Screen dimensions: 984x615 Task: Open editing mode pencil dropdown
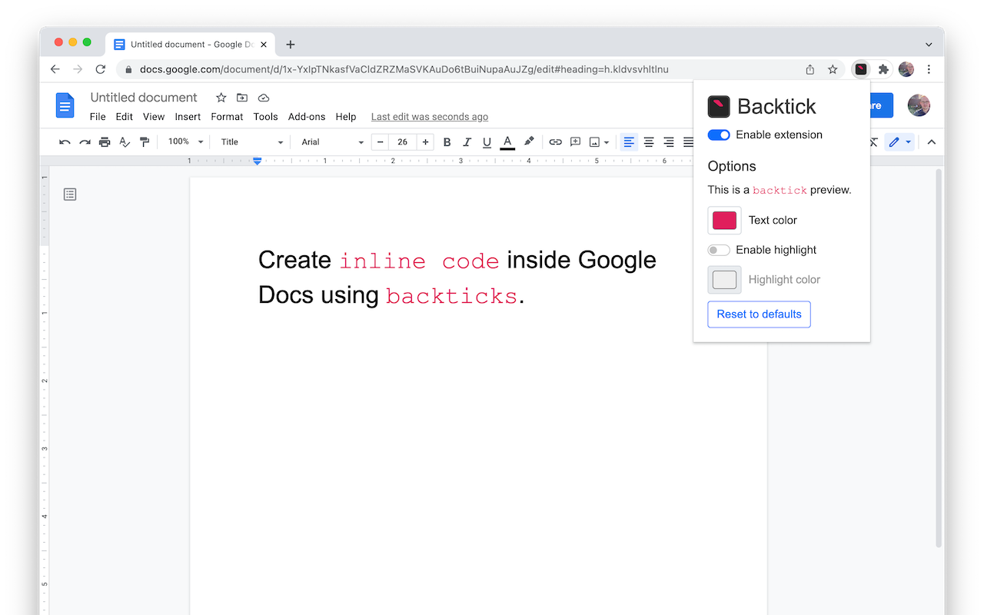899,142
